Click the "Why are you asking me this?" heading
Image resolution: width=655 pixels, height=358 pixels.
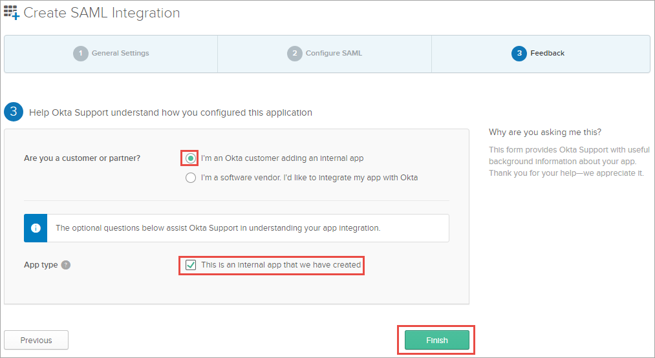tap(545, 132)
